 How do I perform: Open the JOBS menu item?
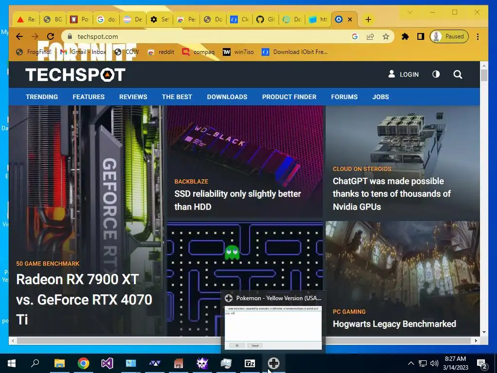point(381,97)
